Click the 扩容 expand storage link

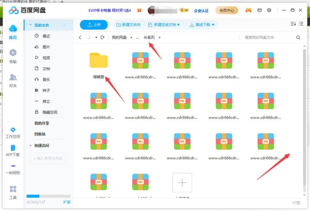tap(67, 202)
